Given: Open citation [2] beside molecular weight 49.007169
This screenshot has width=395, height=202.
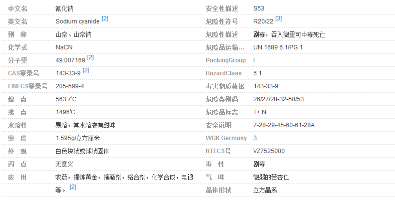Looking at the screenshot, I should click(x=91, y=58).
